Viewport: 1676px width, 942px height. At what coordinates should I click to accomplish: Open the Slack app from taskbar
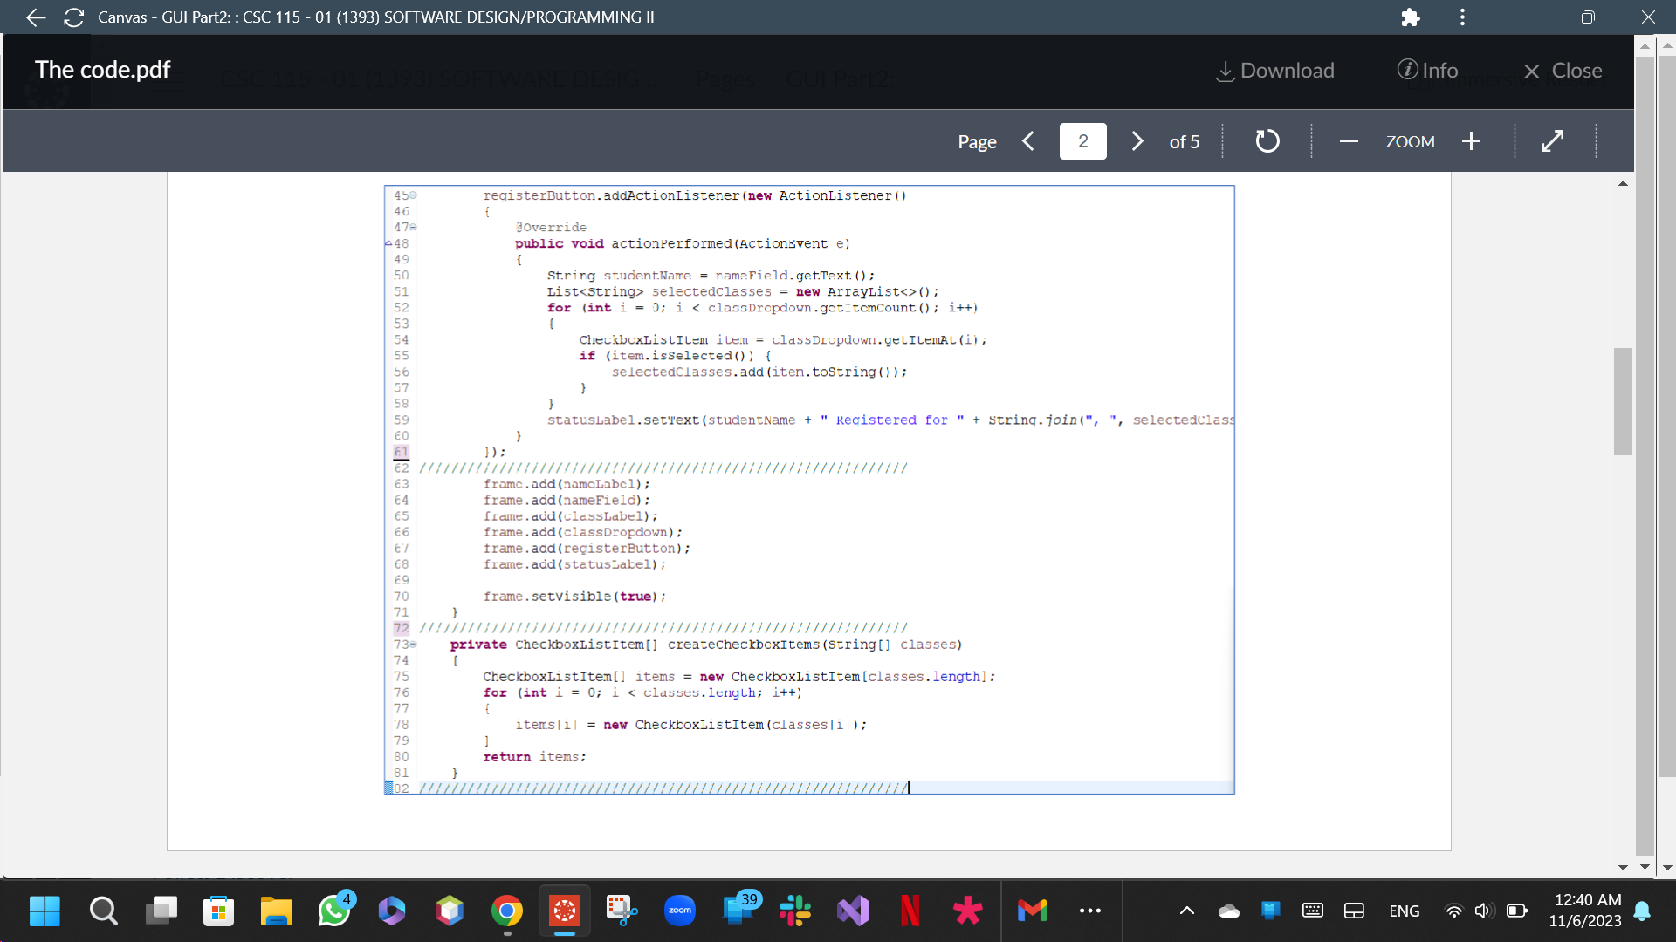795,911
